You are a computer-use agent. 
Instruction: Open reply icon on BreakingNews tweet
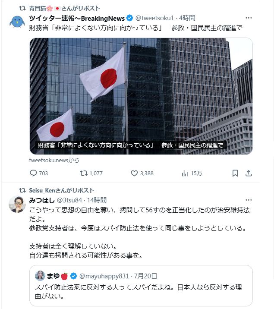pyautogui.click(x=33, y=173)
